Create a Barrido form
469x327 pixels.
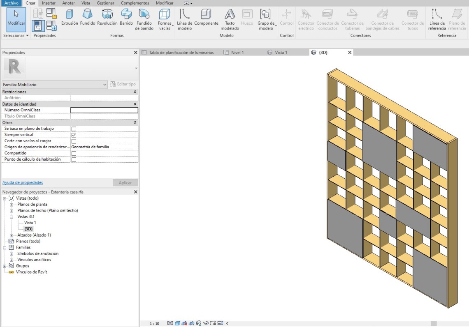(x=126, y=17)
